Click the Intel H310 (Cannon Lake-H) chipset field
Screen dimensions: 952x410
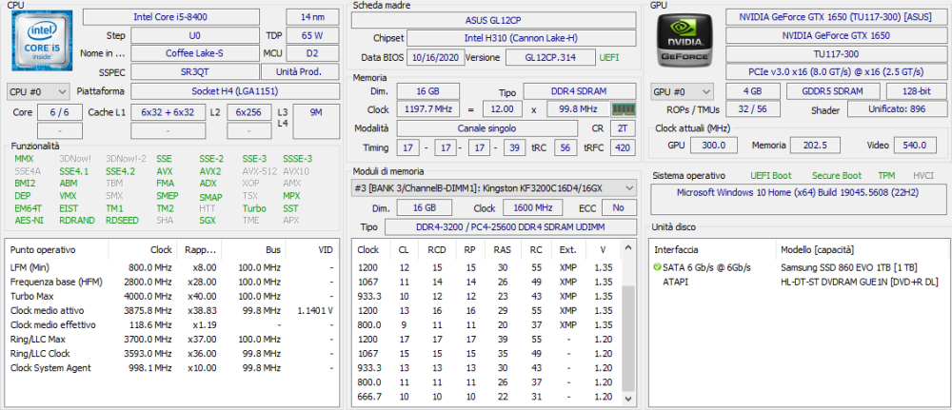pos(521,38)
